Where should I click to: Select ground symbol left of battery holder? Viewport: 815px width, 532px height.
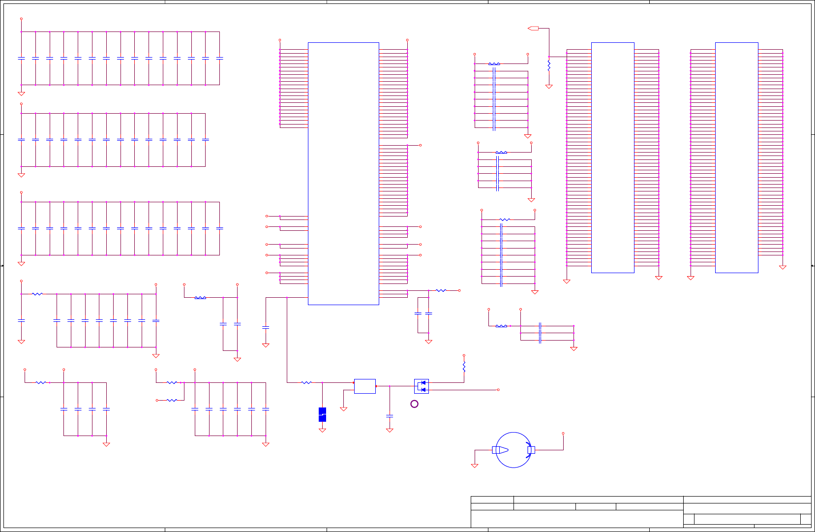pyautogui.click(x=475, y=466)
